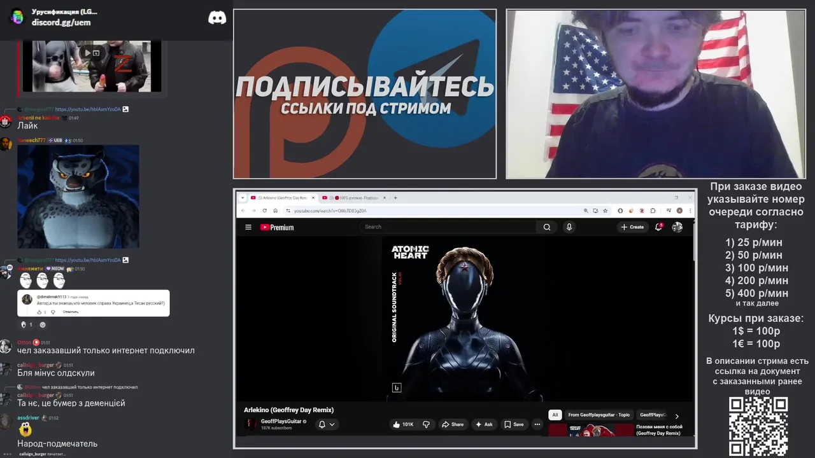Open the Create button menu
This screenshot has width=815, height=458.
[632, 227]
